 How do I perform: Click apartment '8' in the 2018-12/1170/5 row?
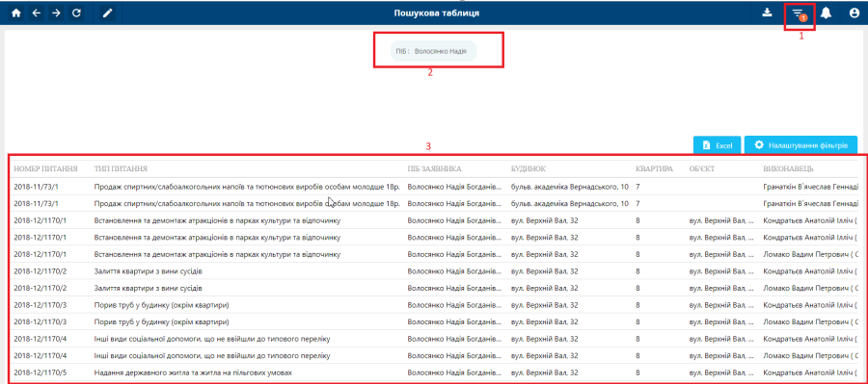[638, 373]
